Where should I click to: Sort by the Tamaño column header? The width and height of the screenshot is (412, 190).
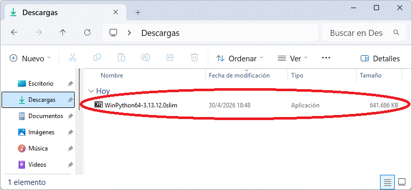(370, 75)
